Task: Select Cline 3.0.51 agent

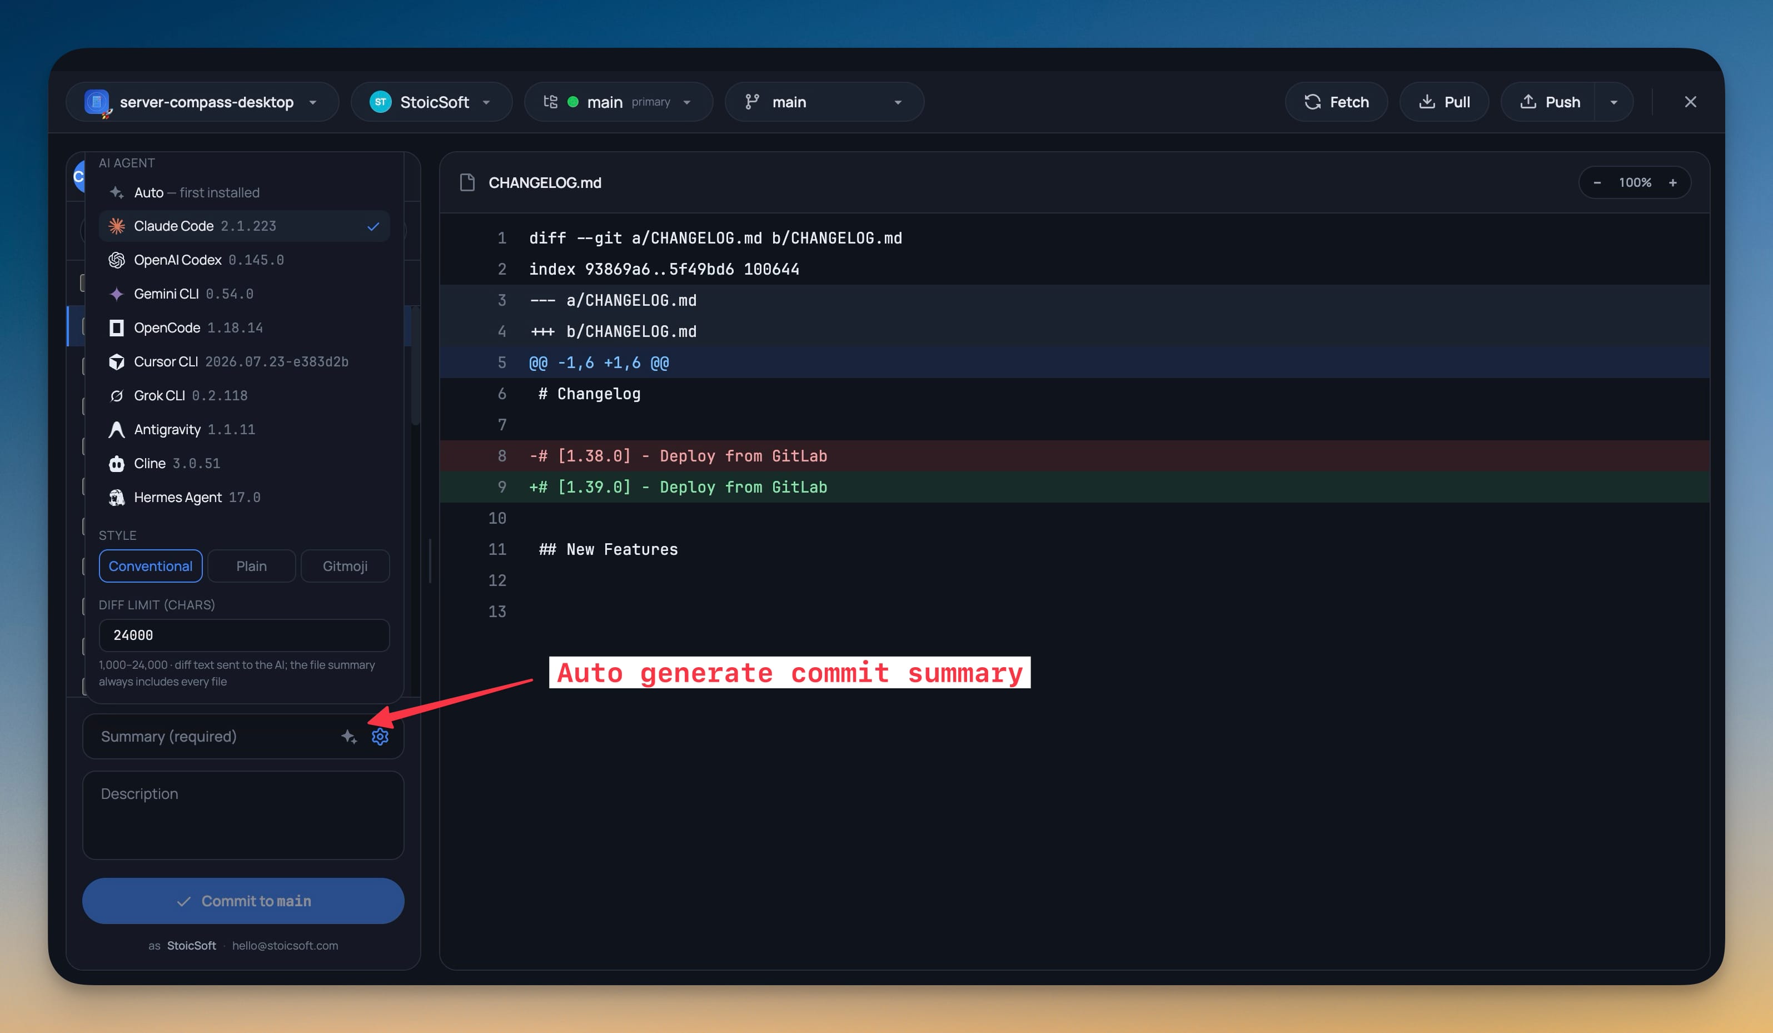Action: tap(244, 464)
